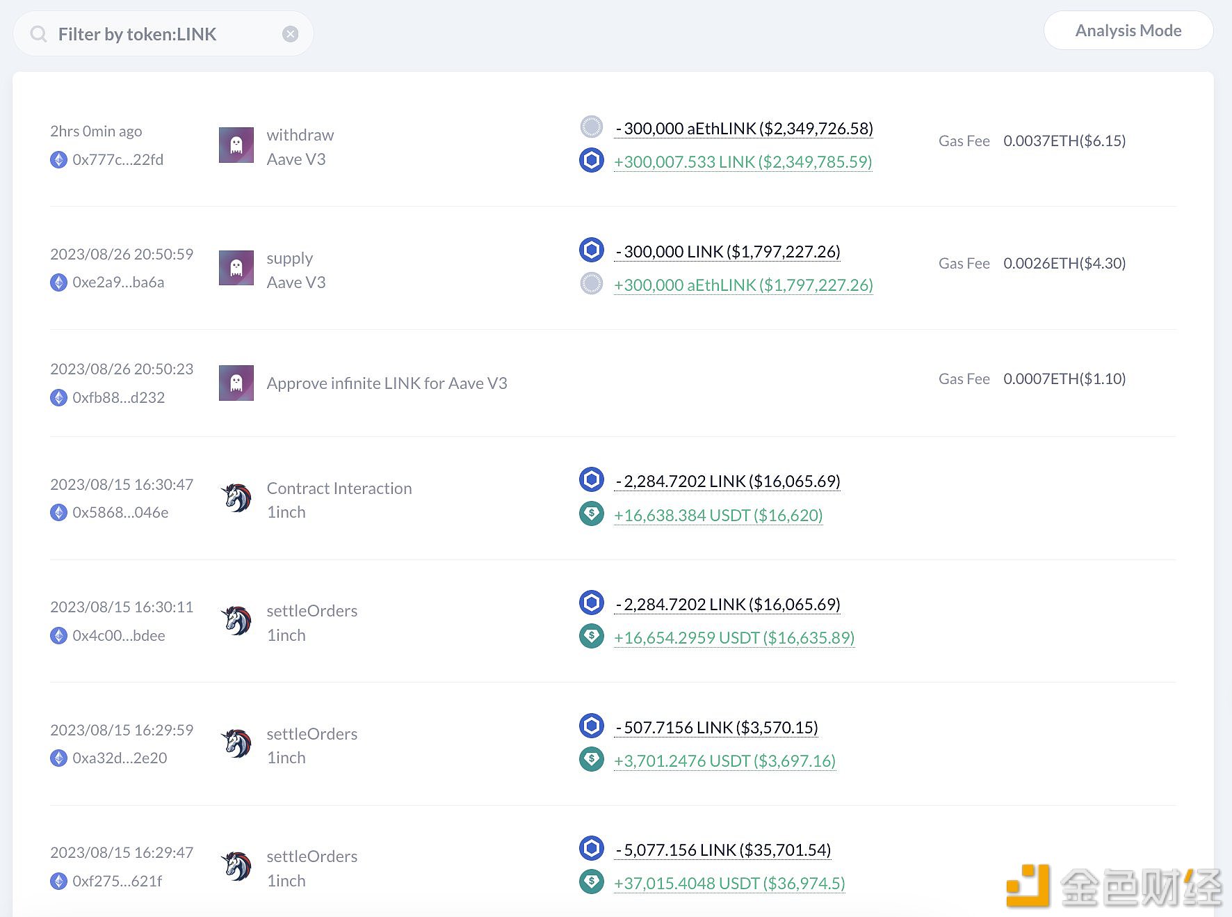This screenshot has height=917, width=1232.
Task: Select gas fee 0.0037ETH($6.15)
Action: click(1064, 141)
